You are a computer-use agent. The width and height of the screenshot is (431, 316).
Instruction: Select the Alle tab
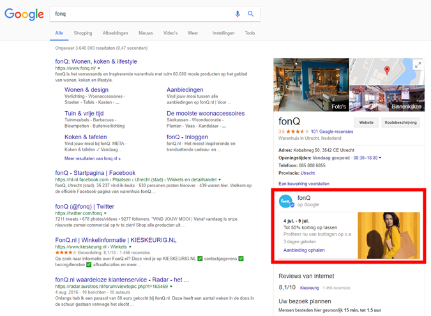click(59, 33)
